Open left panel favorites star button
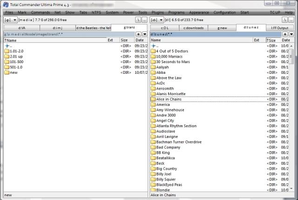298x200 pixels. [x=139, y=34]
